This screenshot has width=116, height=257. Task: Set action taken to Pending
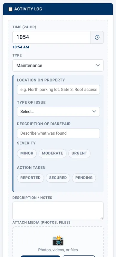84,178
